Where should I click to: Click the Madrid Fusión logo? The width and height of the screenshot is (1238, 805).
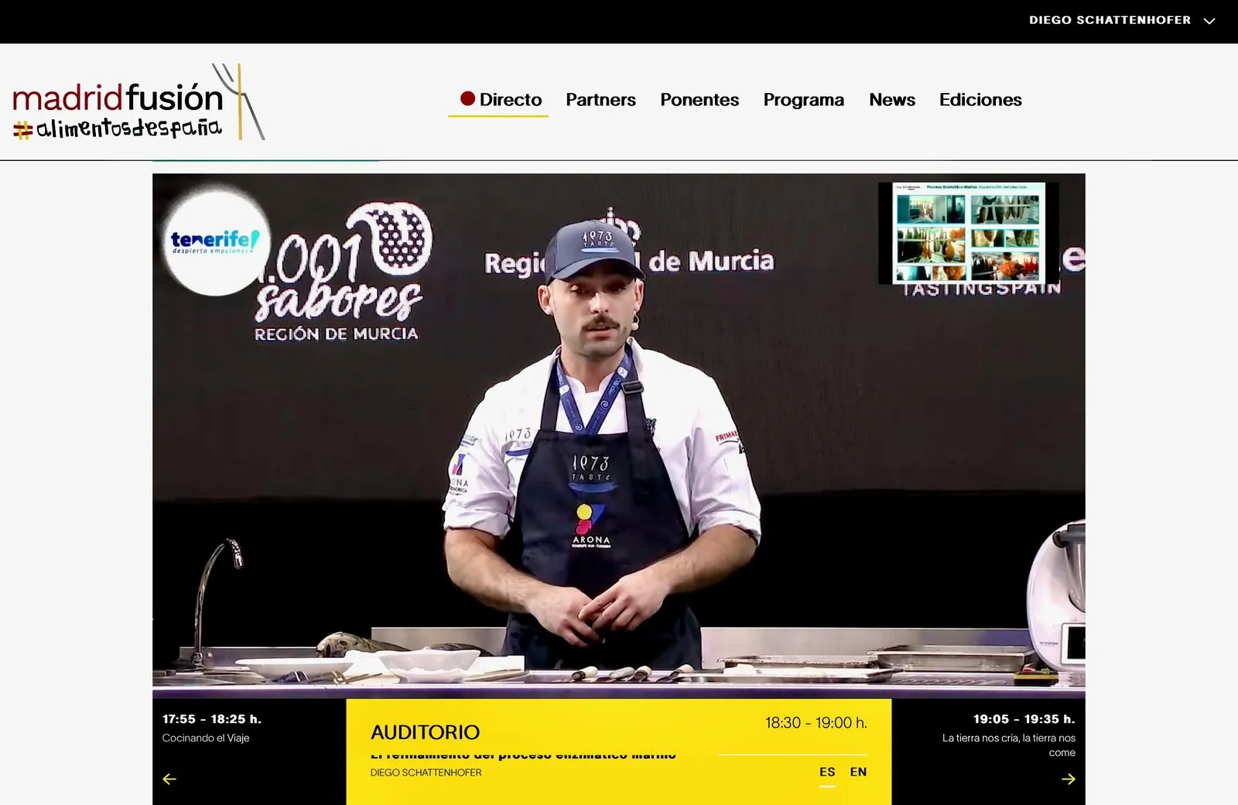point(139,101)
